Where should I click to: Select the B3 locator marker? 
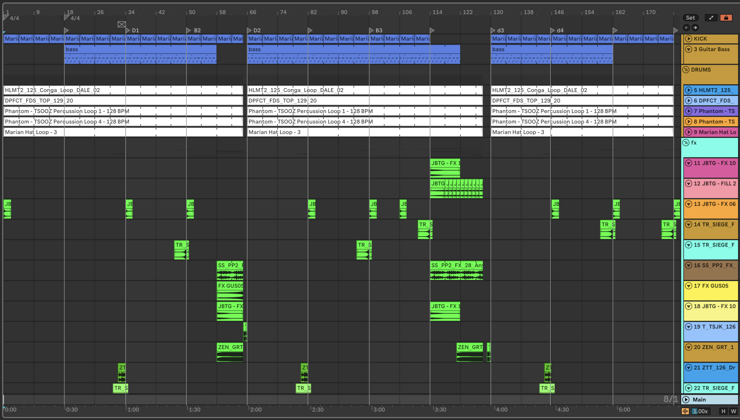point(371,30)
